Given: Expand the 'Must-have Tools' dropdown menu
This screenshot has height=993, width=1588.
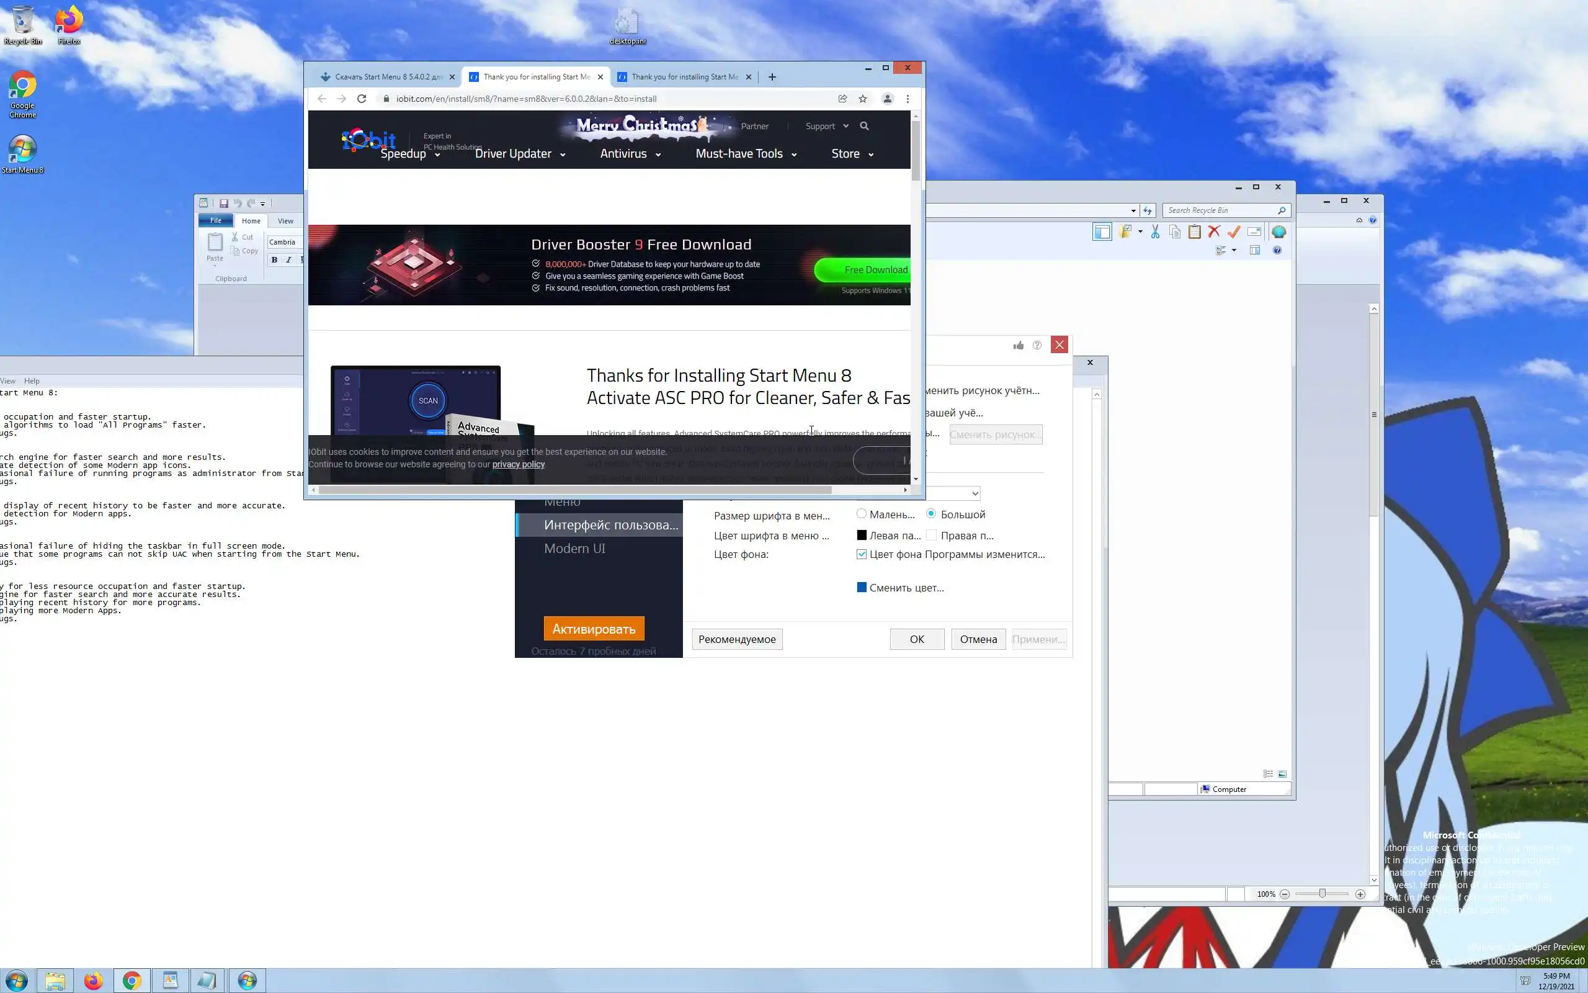Looking at the screenshot, I should click(x=746, y=154).
